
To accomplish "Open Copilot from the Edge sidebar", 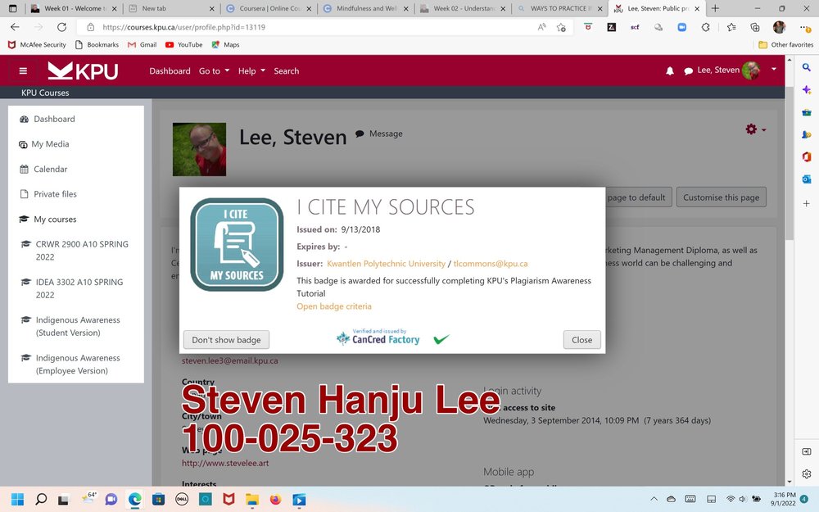I will (x=808, y=89).
